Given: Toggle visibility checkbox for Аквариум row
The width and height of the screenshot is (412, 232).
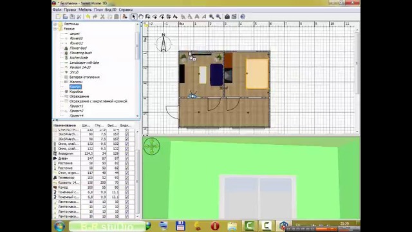Looking at the screenshot, I should coord(127,153).
